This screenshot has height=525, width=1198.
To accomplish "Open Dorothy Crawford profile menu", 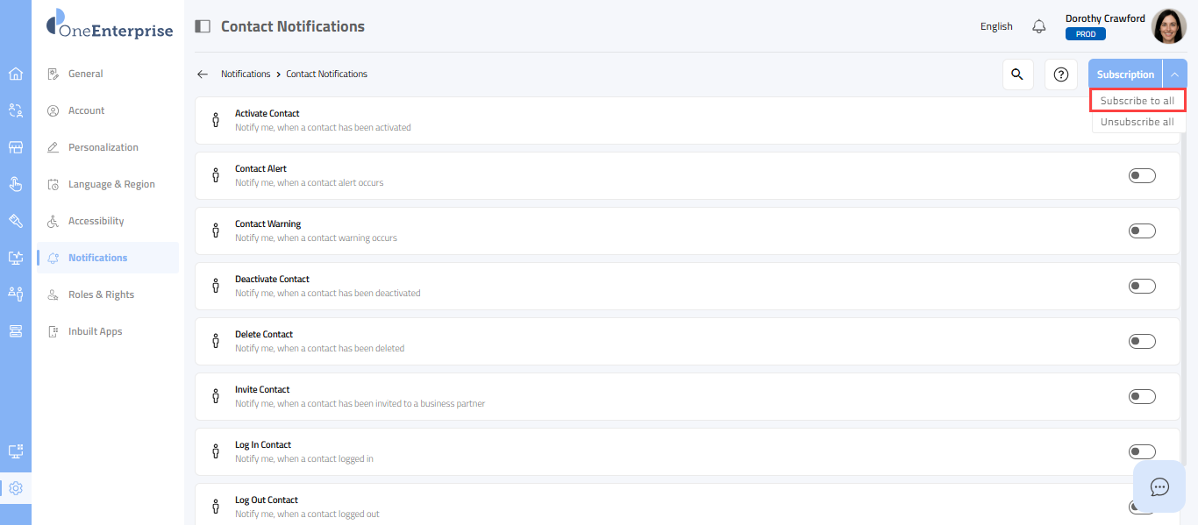I will [1168, 26].
